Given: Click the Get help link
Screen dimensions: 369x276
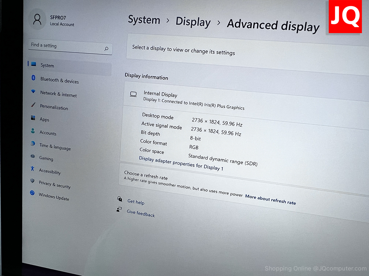Looking at the screenshot, I should point(136,202).
